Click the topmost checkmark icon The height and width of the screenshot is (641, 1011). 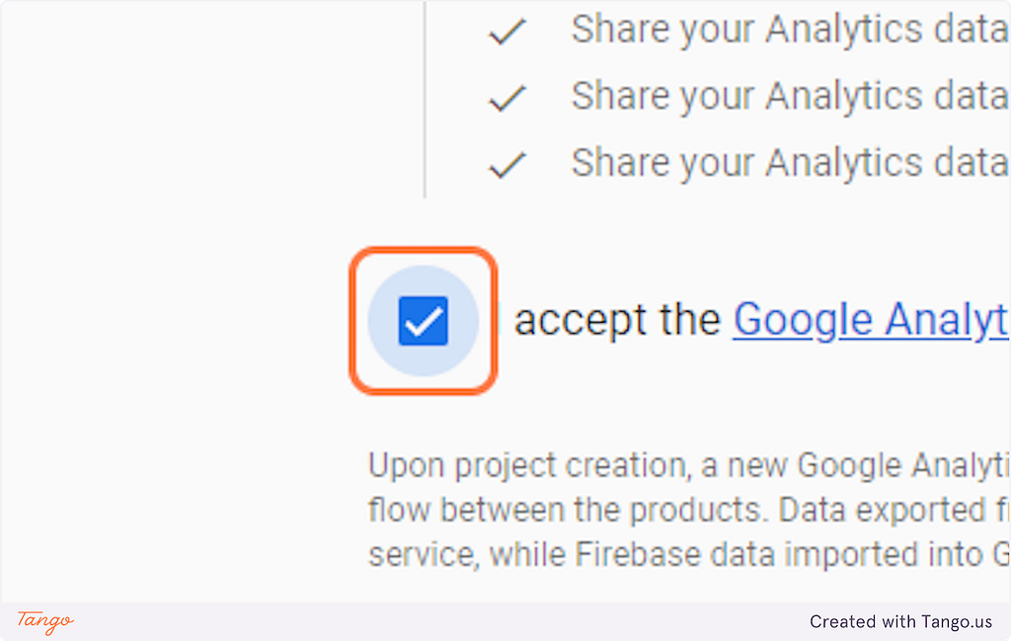tap(507, 32)
